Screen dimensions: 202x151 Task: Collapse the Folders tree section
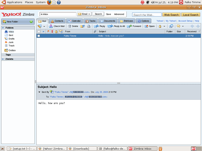[x=3, y=28]
